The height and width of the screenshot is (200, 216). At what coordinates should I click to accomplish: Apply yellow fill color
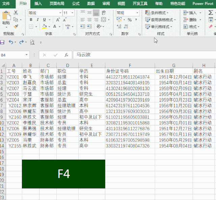tap(44, 27)
